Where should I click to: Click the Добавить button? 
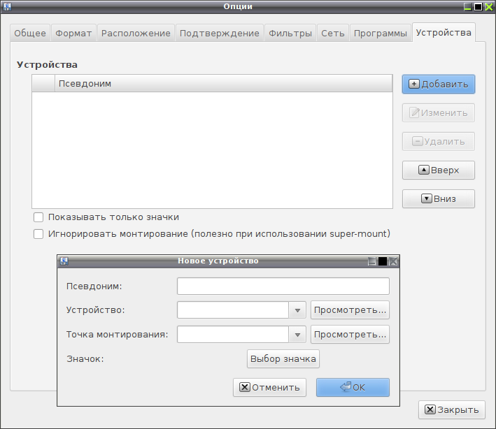(x=439, y=85)
